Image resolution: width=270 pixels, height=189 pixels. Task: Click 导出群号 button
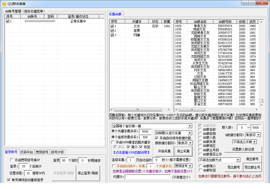point(234,167)
